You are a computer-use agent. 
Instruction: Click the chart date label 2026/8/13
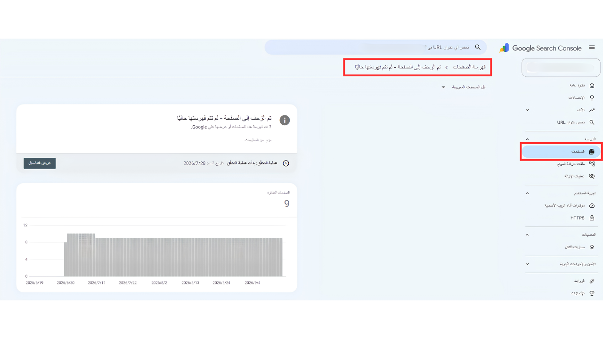190,283
